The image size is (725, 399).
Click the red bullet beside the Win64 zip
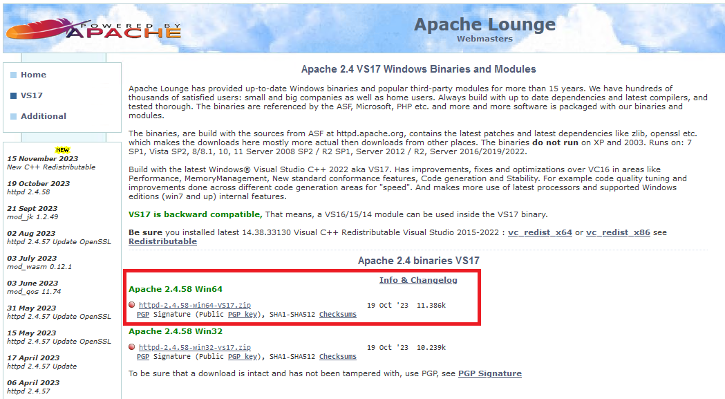[132, 305]
